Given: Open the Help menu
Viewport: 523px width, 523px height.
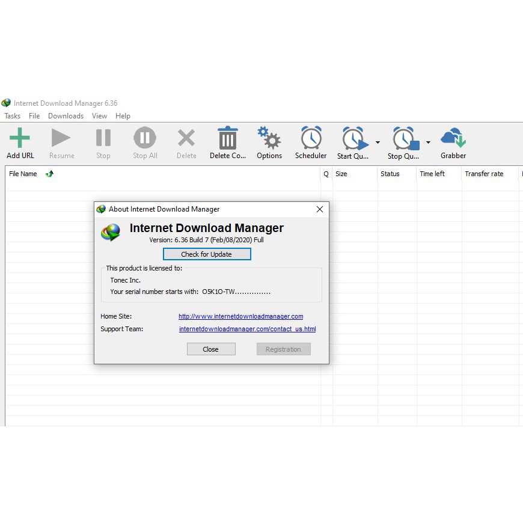Looking at the screenshot, I should click(123, 116).
